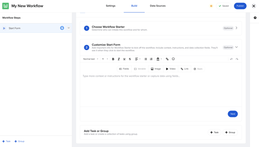Screen dimensions: 259x147
Task: Click step number 1 circle
Action: pos(87,28)
